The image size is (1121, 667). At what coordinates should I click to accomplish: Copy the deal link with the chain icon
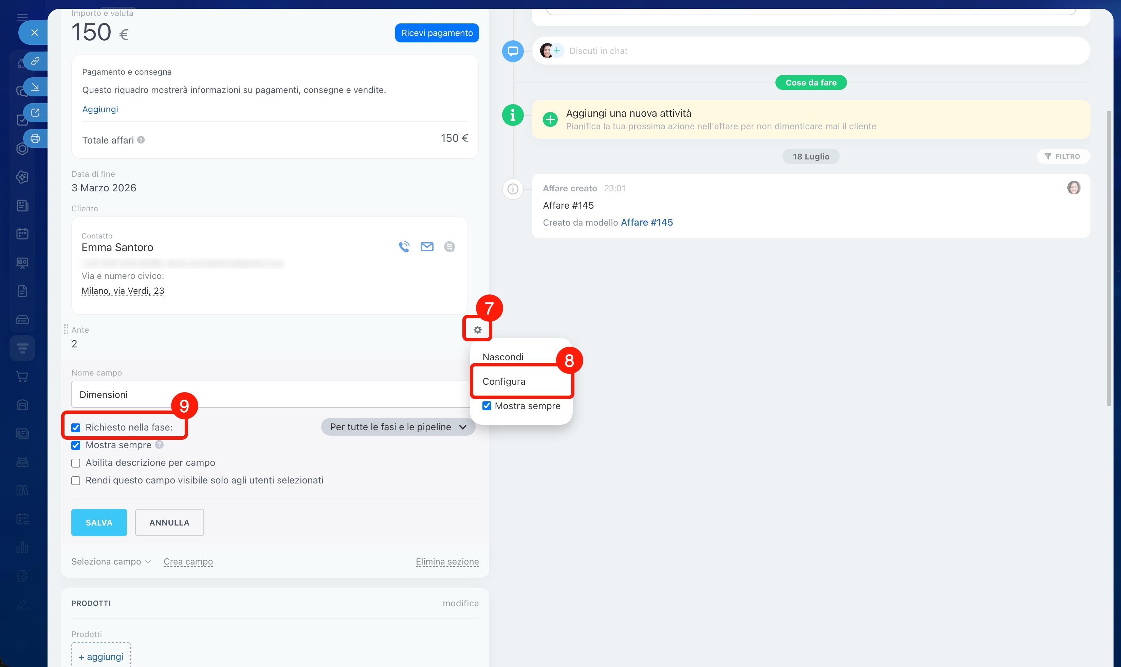coord(35,61)
